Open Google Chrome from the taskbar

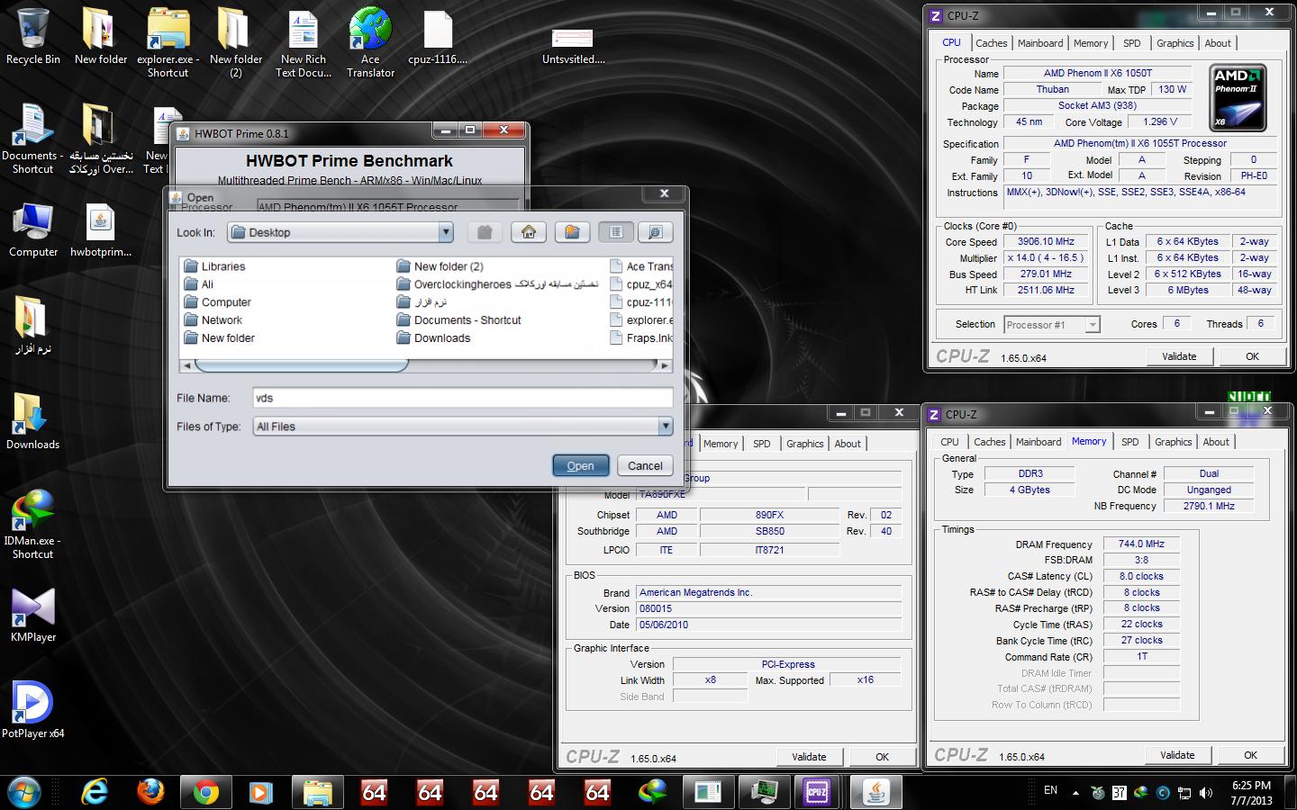pyautogui.click(x=206, y=792)
